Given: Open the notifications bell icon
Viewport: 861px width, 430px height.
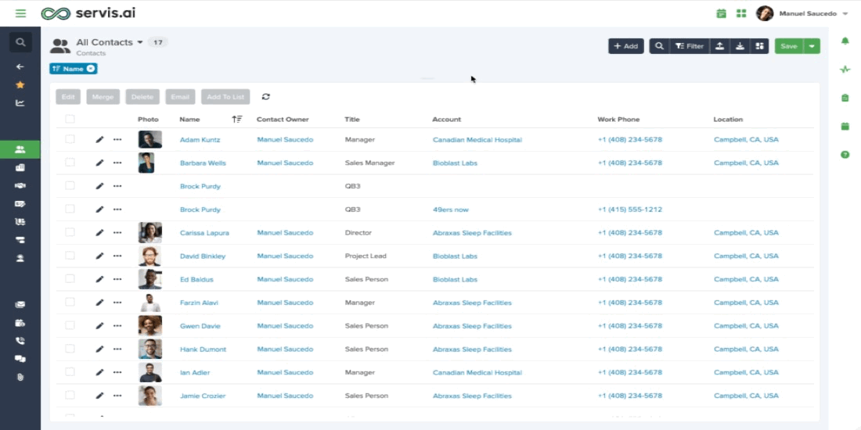Looking at the screenshot, I should click(x=845, y=41).
